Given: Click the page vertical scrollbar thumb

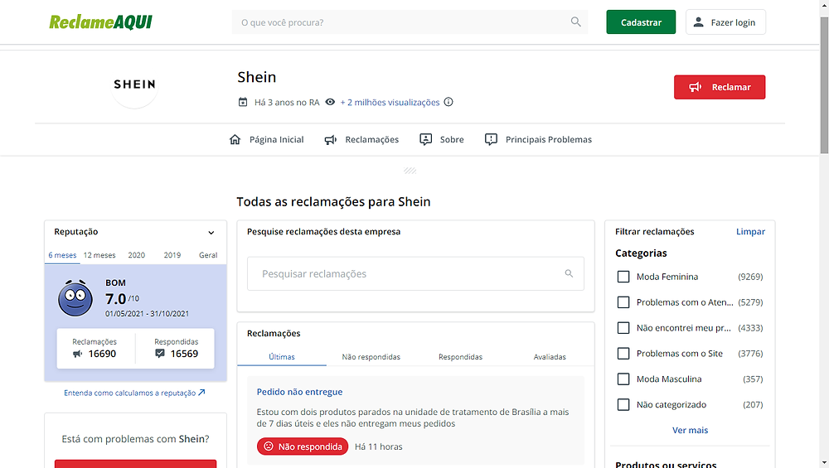Looking at the screenshot, I should coord(824,84).
